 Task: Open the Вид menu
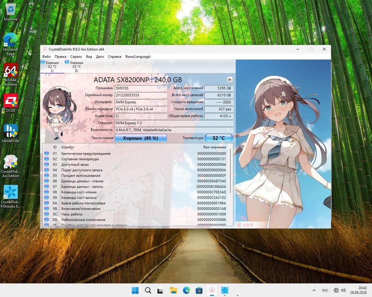click(89, 56)
